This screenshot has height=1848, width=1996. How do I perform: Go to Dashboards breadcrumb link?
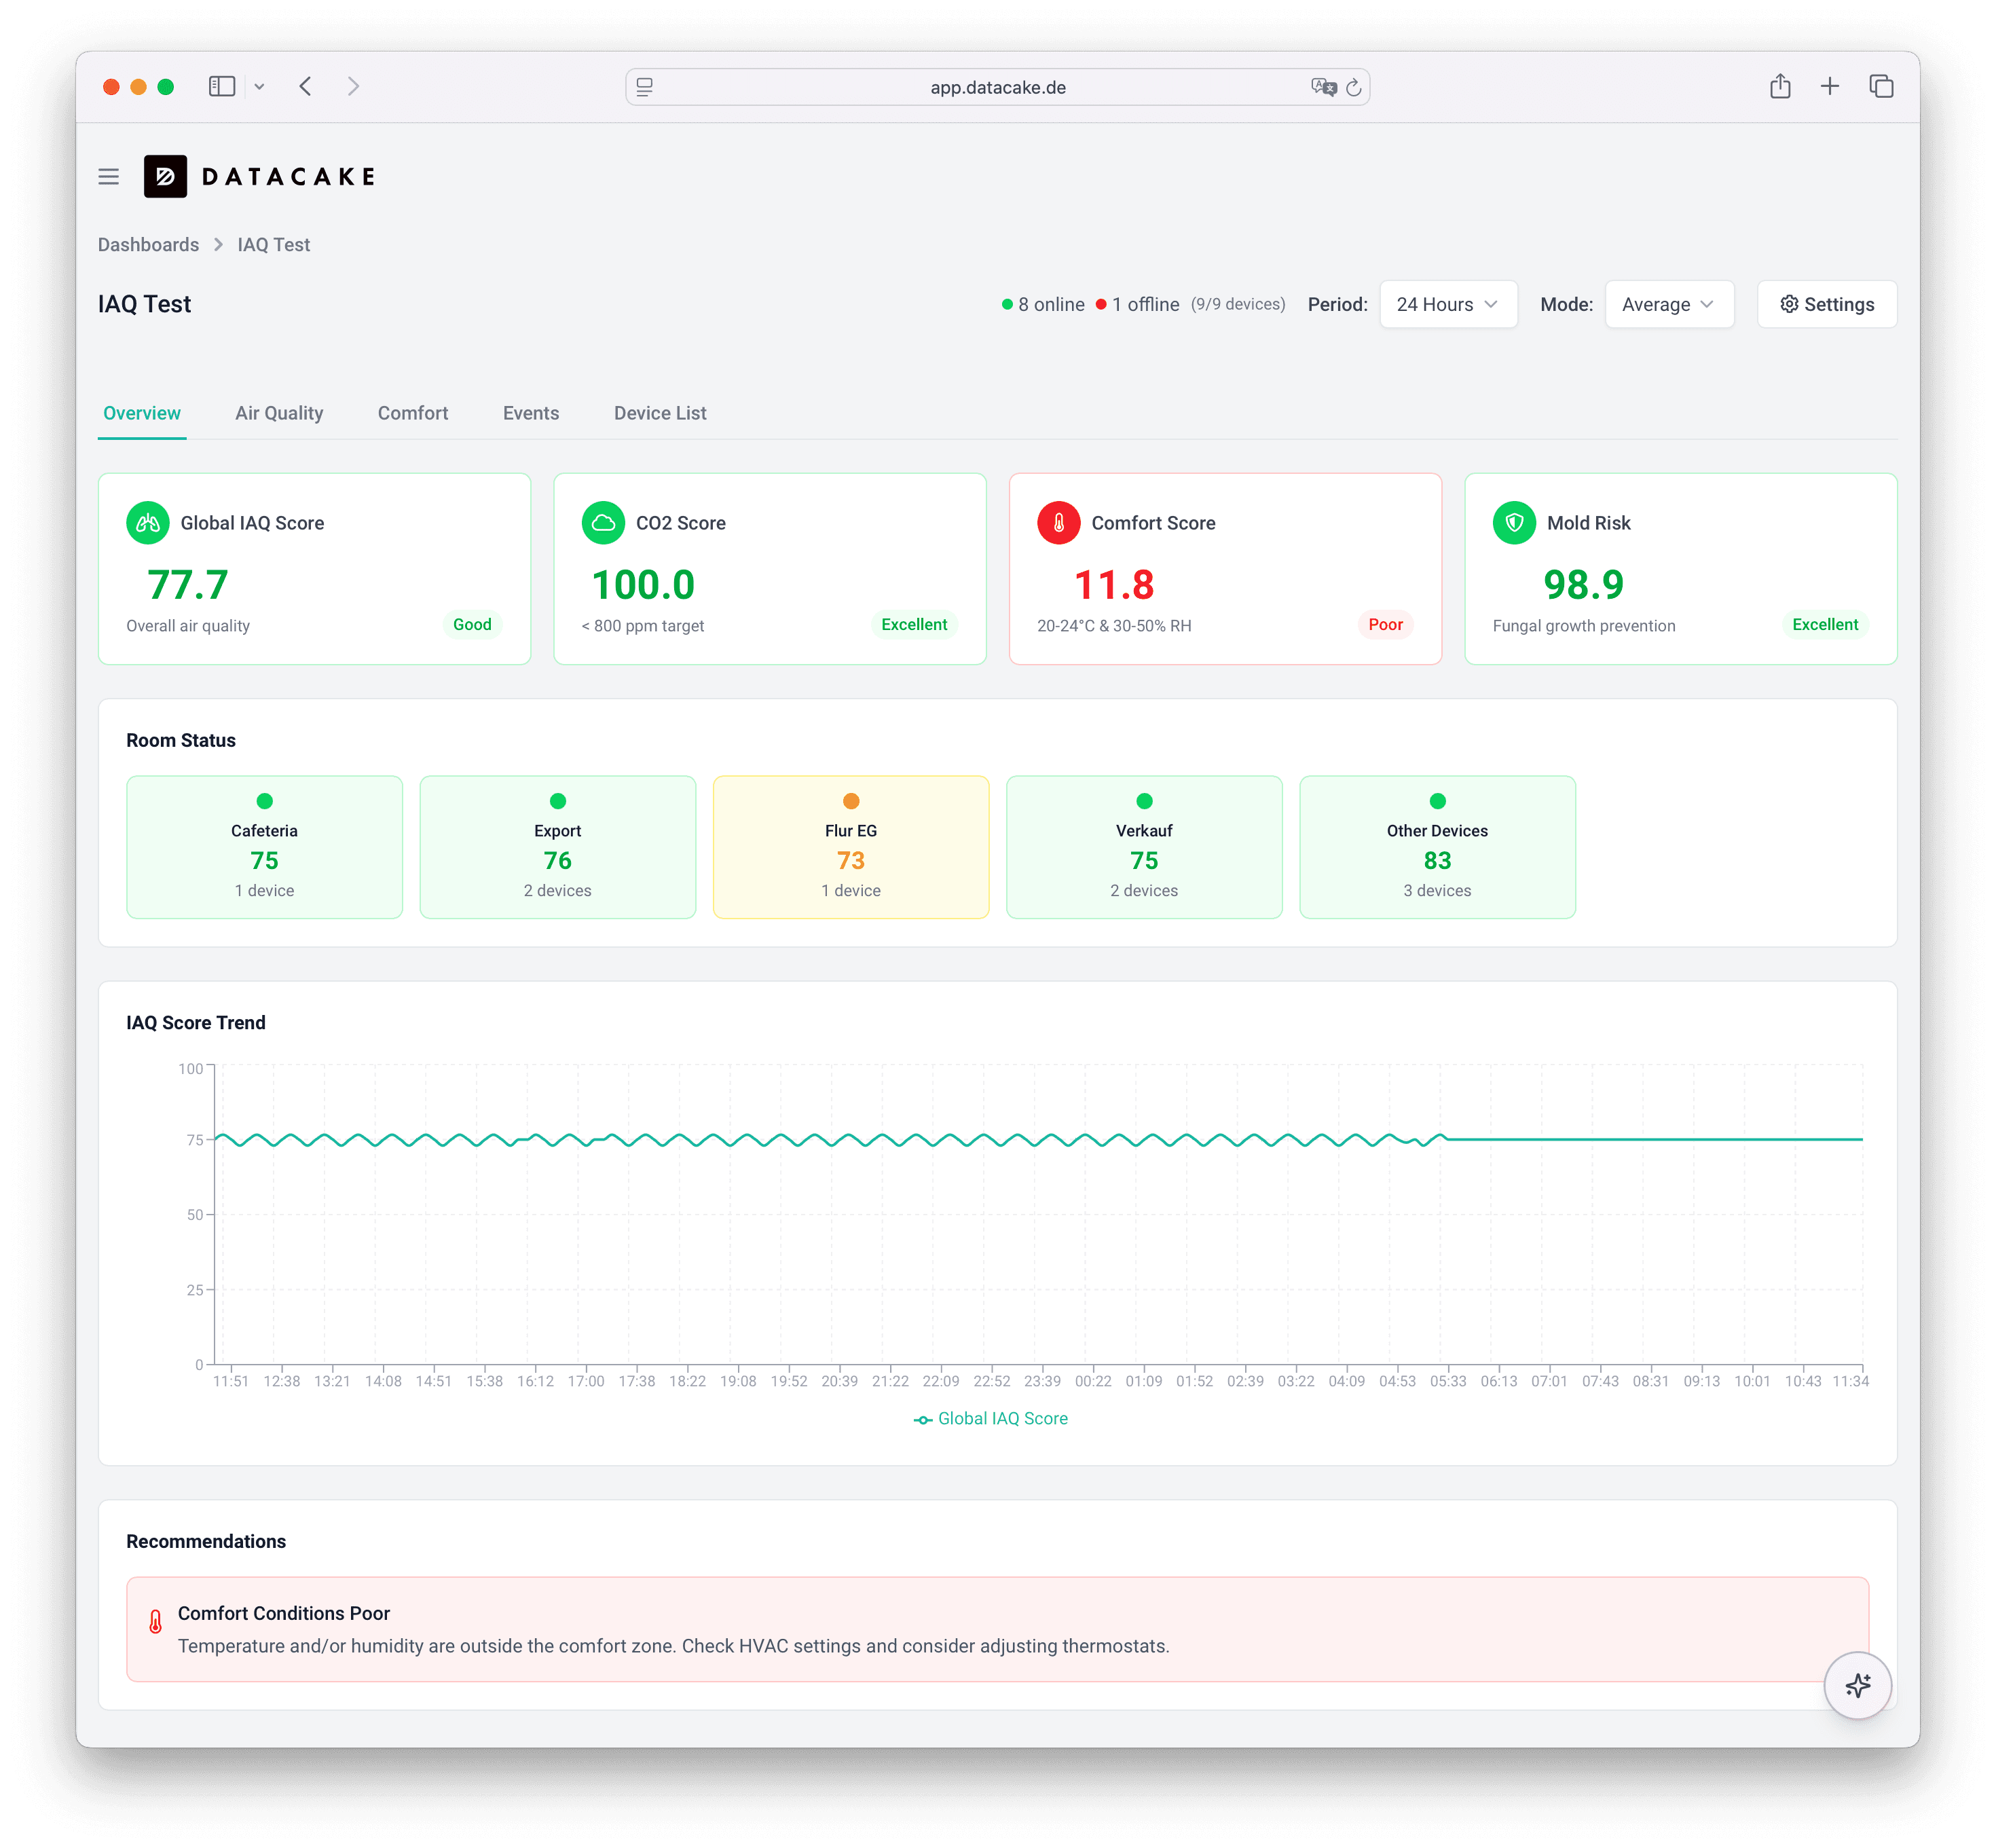coord(148,245)
